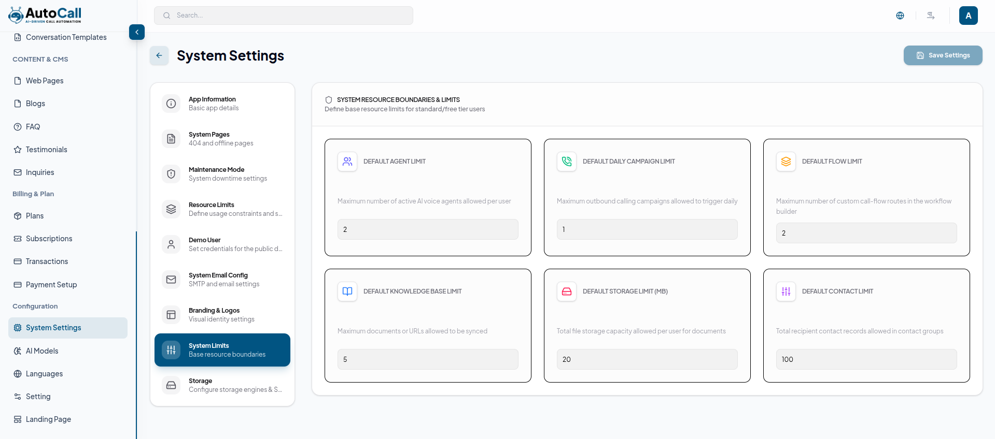The image size is (995, 439).
Task: Click the Default Daily Campaign Limit input
Action: pos(647,229)
